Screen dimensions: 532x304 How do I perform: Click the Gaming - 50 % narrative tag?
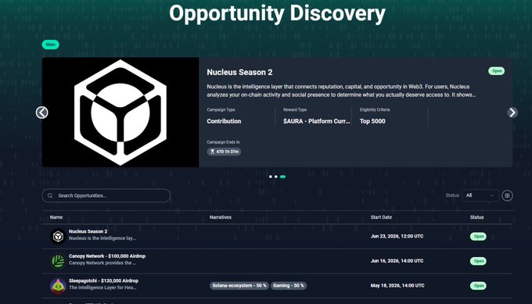289,286
